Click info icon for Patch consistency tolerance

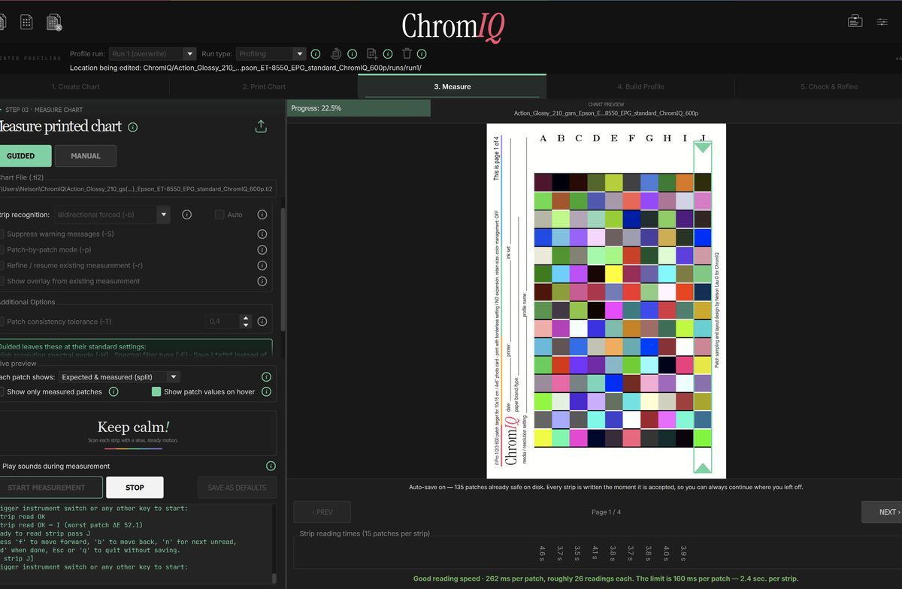pos(262,322)
